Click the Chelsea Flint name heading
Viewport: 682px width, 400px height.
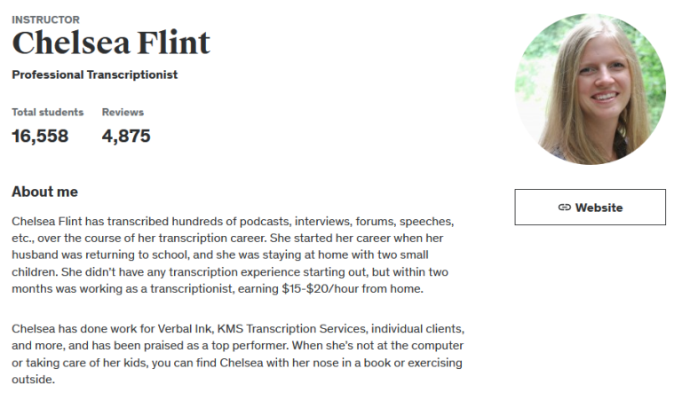[x=111, y=43]
